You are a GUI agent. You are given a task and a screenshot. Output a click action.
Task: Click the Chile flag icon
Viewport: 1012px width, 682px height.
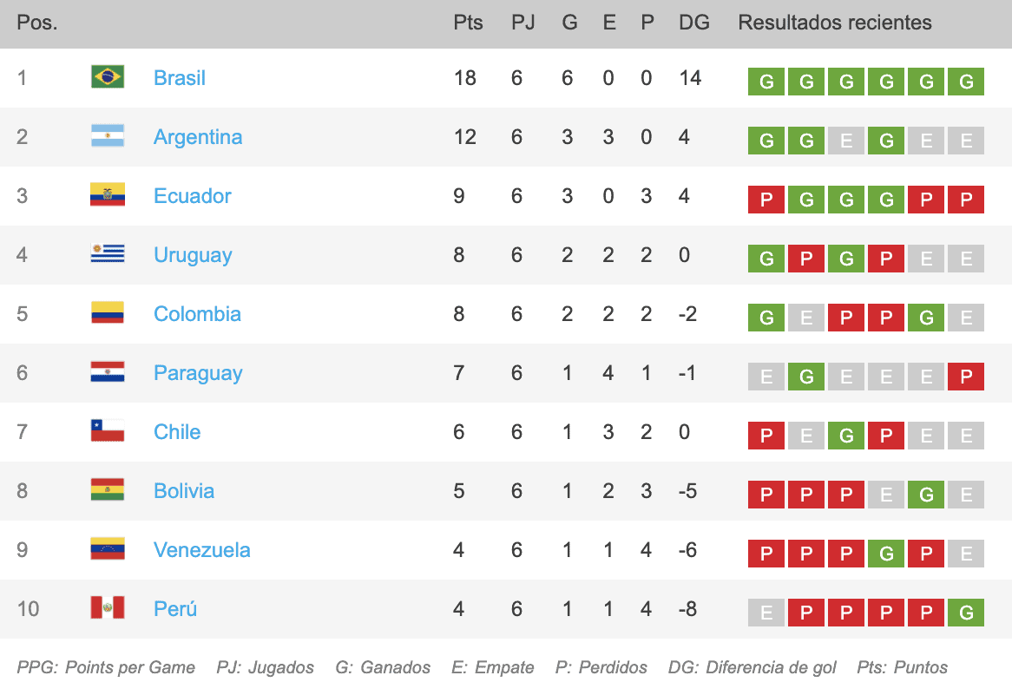click(x=108, y=430)
